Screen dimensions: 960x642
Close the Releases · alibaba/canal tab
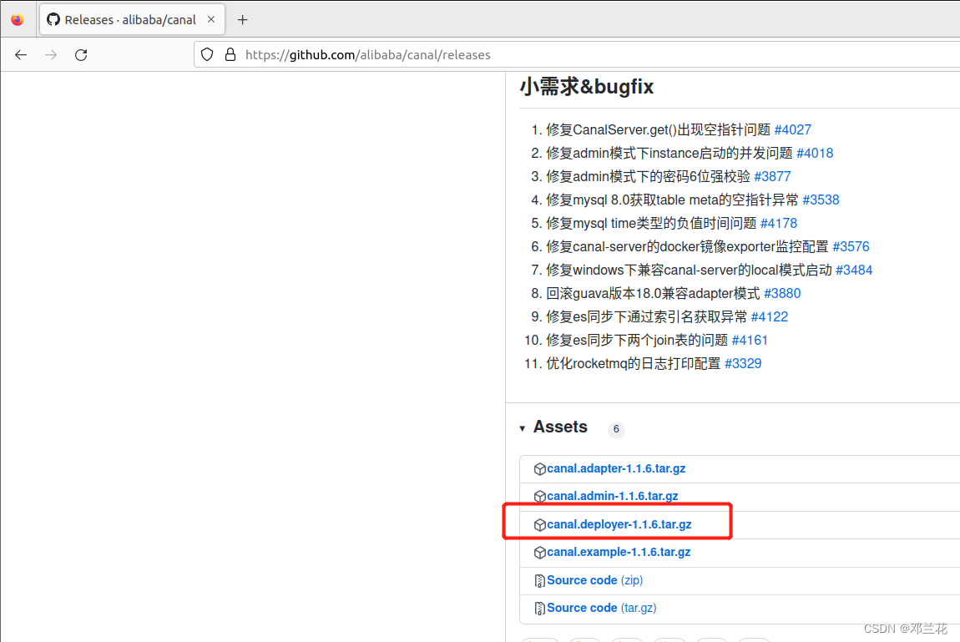click(x=211, y=19)
